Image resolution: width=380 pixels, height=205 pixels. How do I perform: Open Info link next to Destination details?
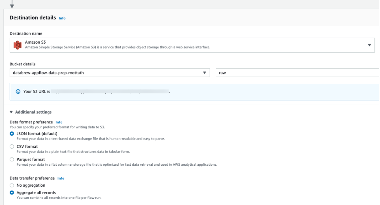tap(62, 18)
